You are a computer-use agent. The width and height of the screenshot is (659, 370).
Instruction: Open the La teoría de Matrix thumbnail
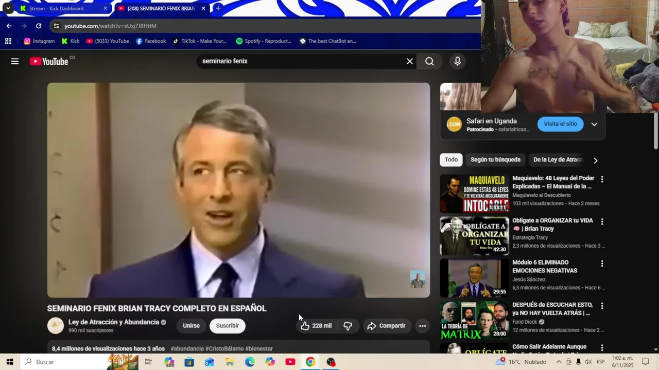(474, 320)
